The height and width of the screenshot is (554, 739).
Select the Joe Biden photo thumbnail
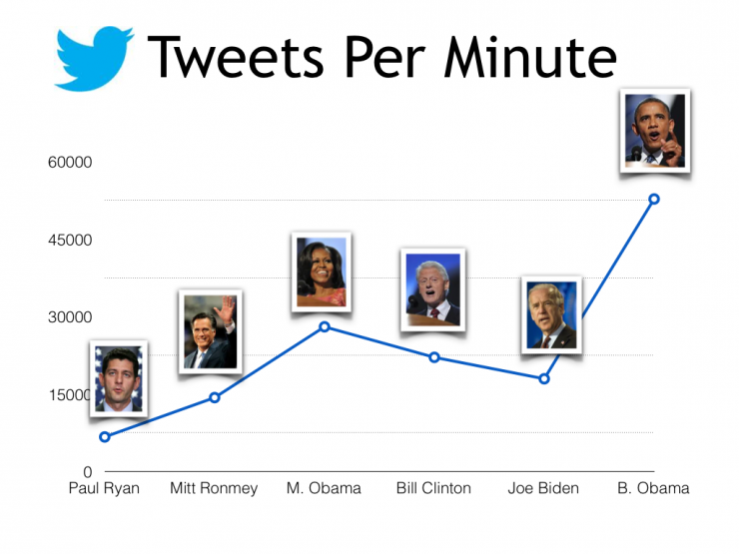(551, 314)
